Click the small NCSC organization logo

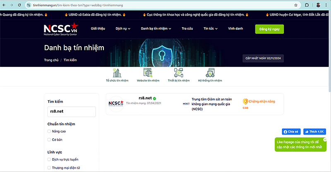tap(186, 104)
